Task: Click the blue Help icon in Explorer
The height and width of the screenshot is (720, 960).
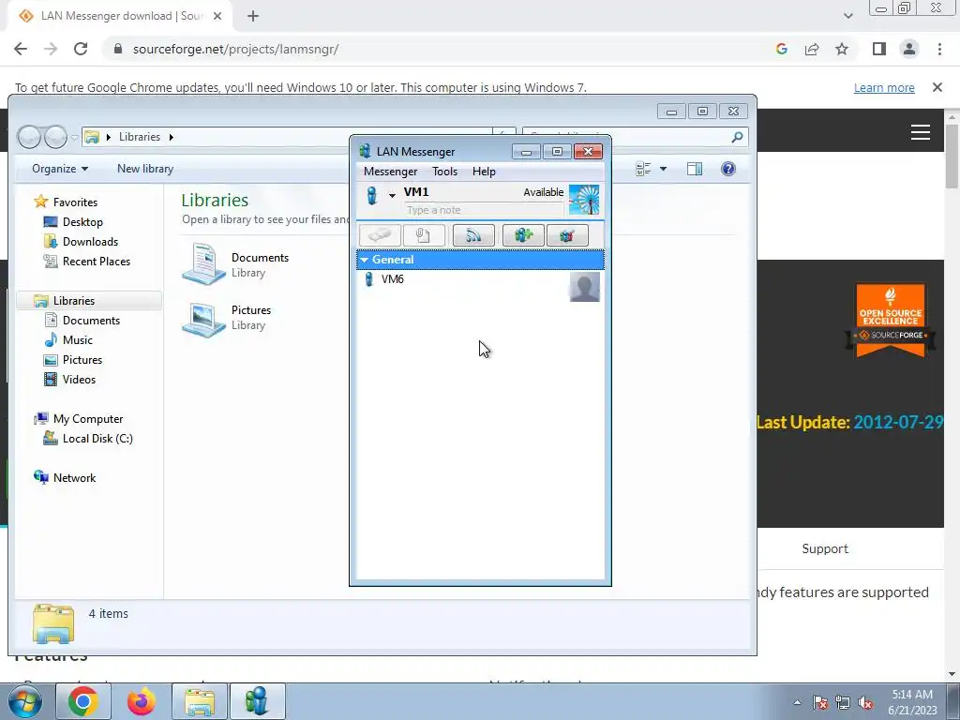Action: 727,169
